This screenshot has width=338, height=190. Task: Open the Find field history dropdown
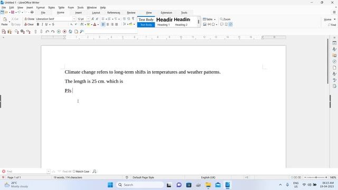(x=48, y=172)
